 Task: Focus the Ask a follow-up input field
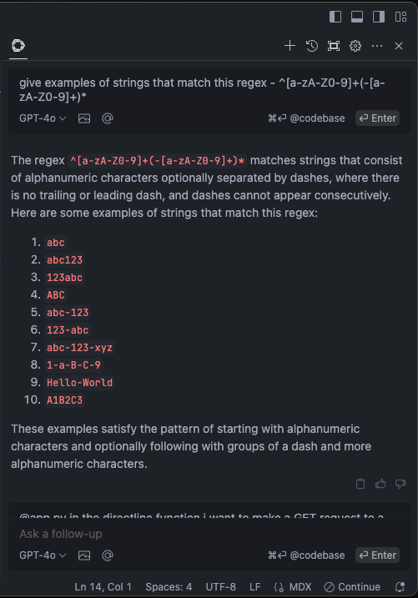[x=209, y=534]
